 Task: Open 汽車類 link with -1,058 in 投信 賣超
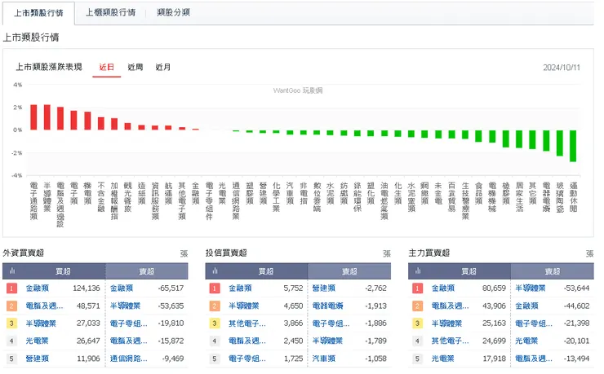click(x=323, y=359)
